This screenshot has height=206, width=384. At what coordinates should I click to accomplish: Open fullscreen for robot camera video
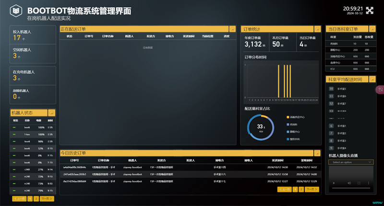click(359, 183)
